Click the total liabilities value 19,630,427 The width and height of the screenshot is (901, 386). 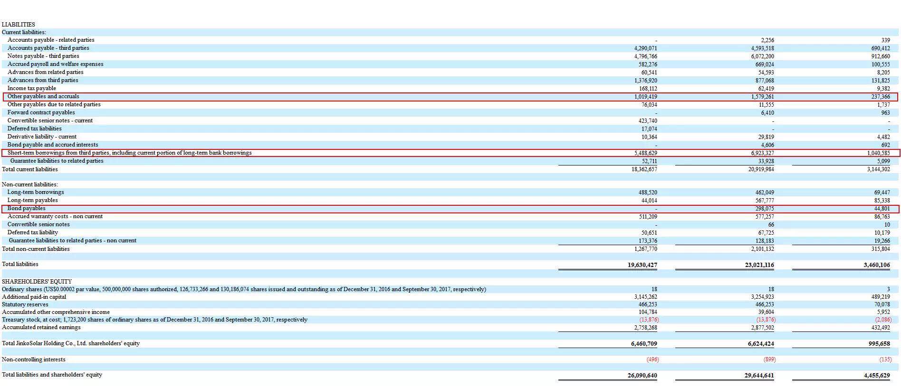pos(642,265)
